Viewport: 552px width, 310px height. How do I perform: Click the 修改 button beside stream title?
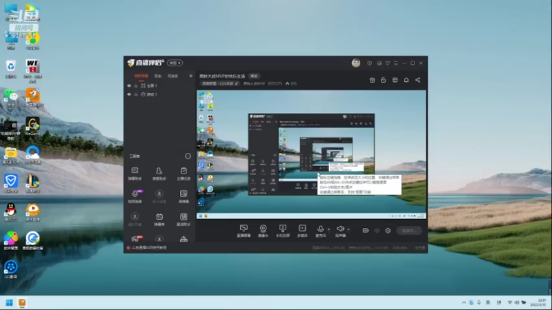coord(254,76)
